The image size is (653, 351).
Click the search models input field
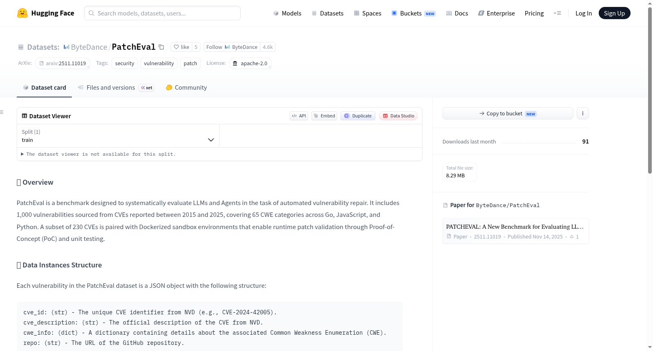tap(162, 13)
